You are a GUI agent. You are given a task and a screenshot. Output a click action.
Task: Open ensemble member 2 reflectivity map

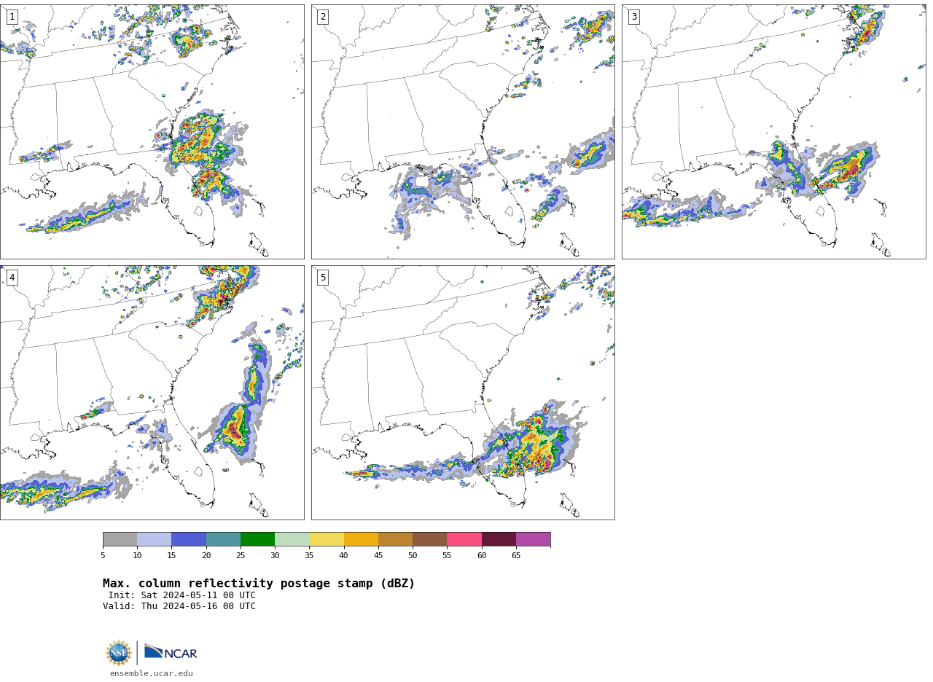coord(463,132)
